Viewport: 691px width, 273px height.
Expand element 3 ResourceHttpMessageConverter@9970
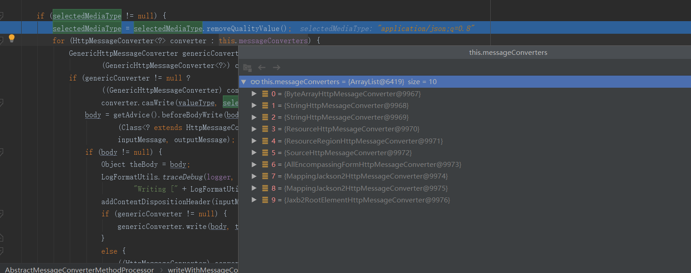pos(254,129)
